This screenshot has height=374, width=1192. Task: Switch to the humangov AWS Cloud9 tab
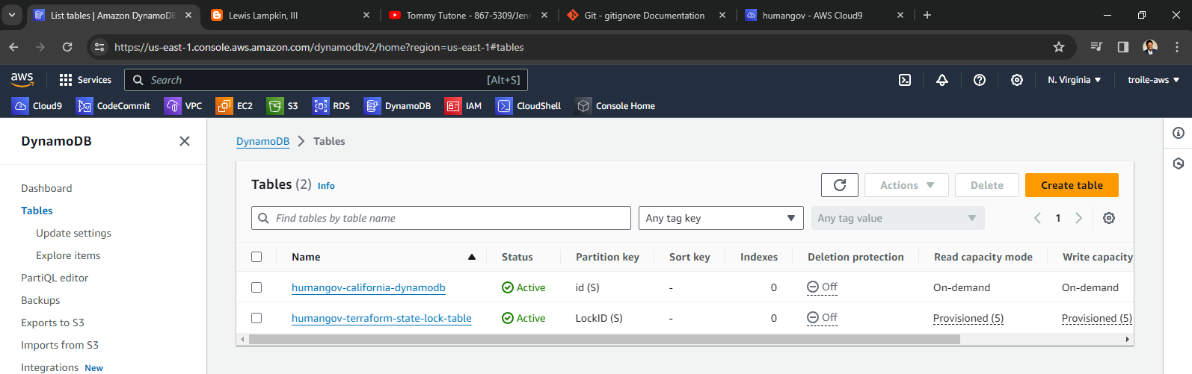tap(823, 15)
